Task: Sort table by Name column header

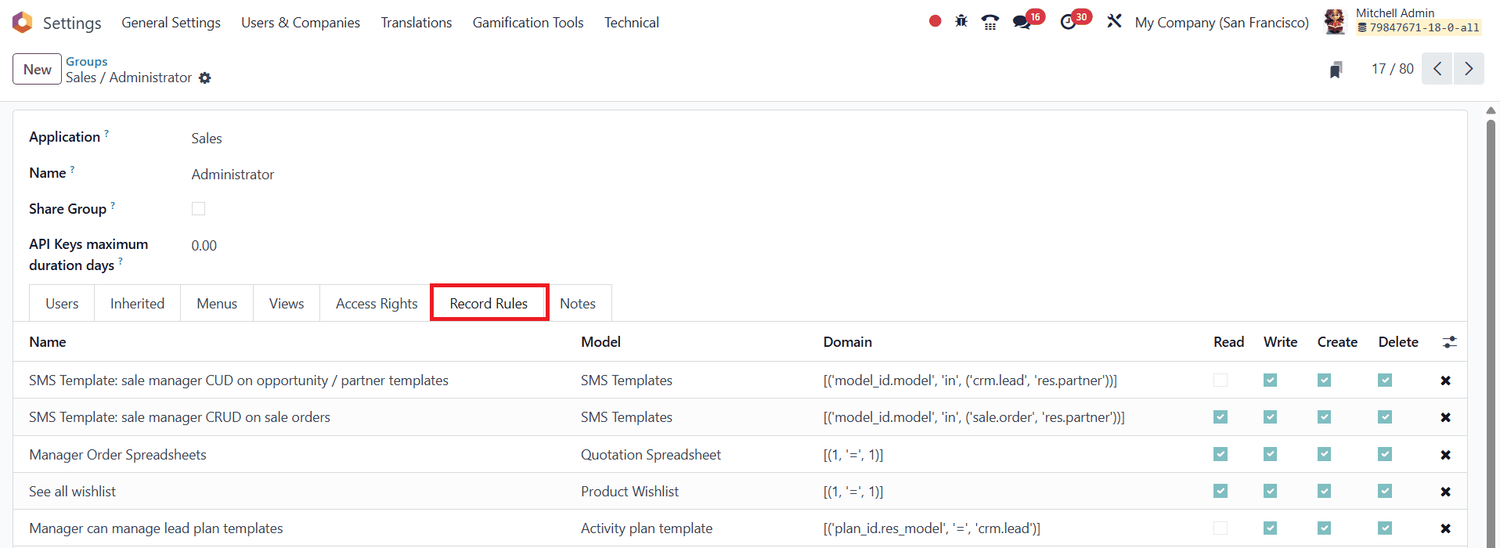Action: click(x=48, y=342)
